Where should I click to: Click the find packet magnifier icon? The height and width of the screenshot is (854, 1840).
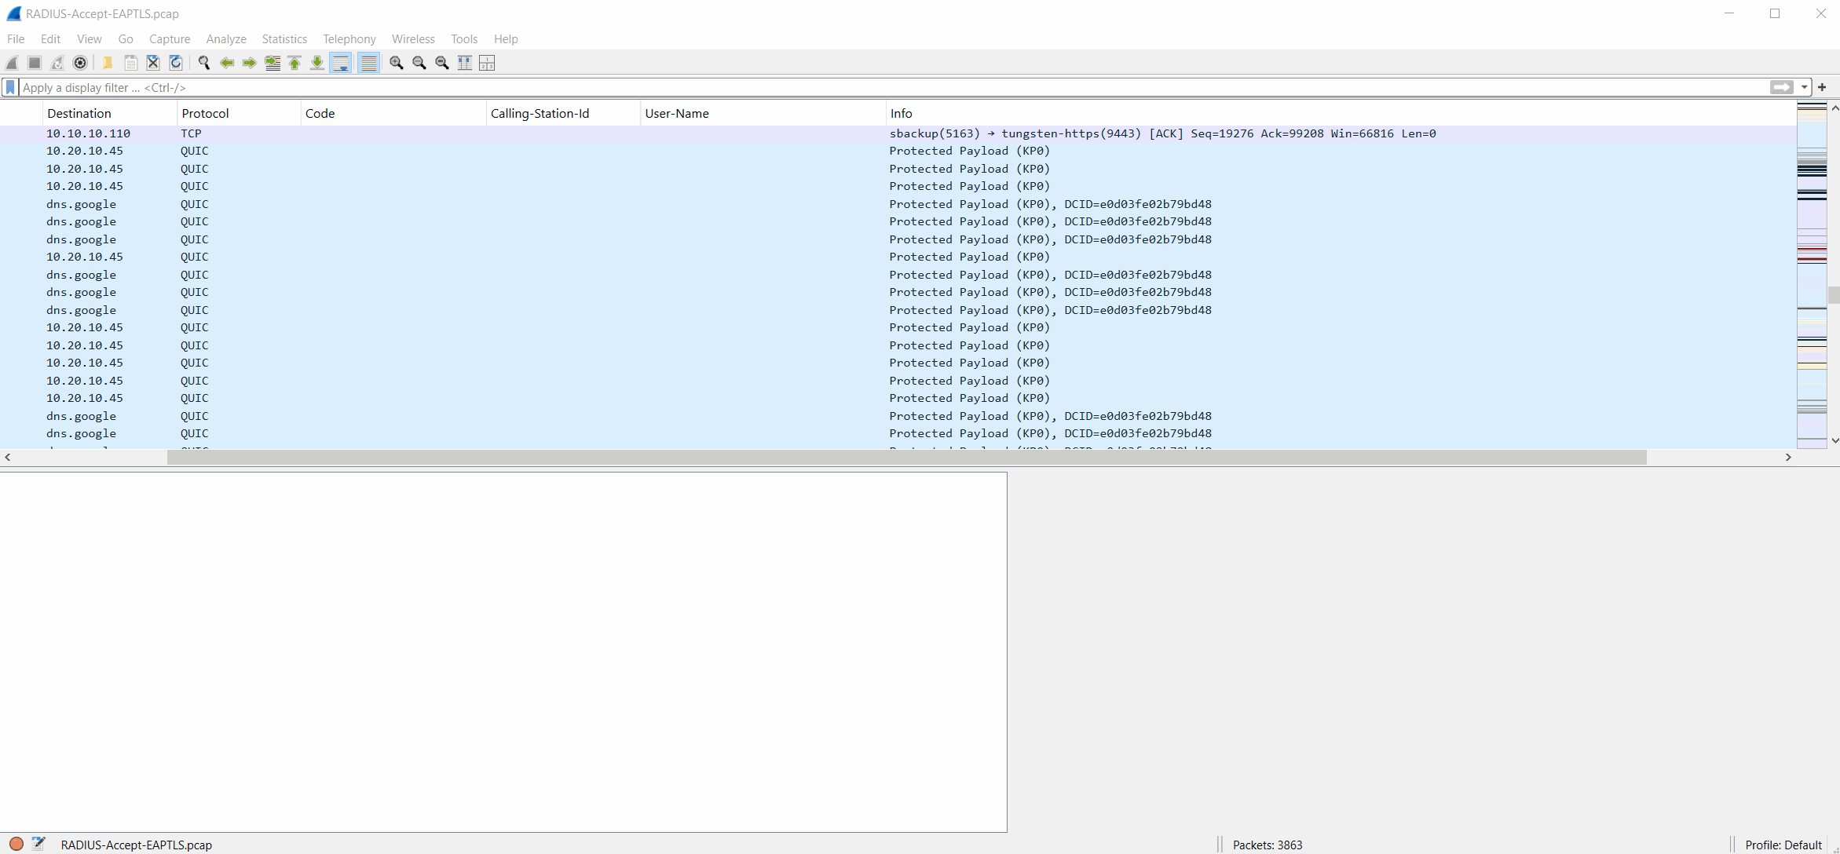[x=204, y=63]
